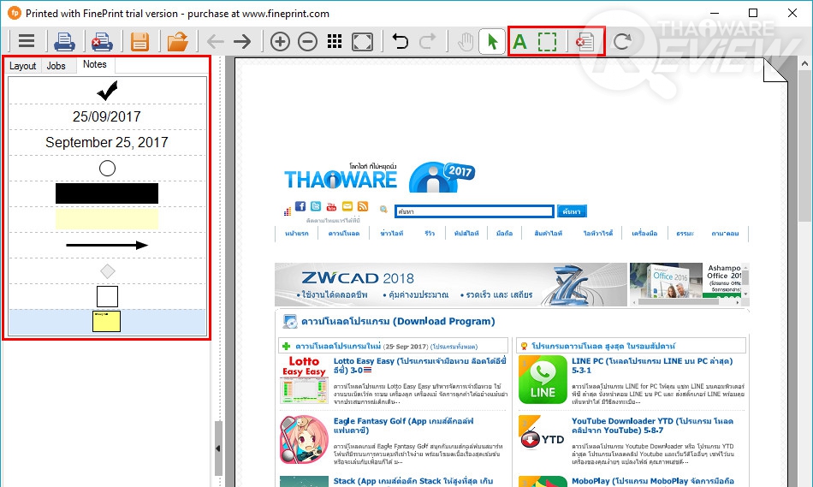Click the YTD red download icon
This screenshot has height=487, width=813.
(531, 440)
